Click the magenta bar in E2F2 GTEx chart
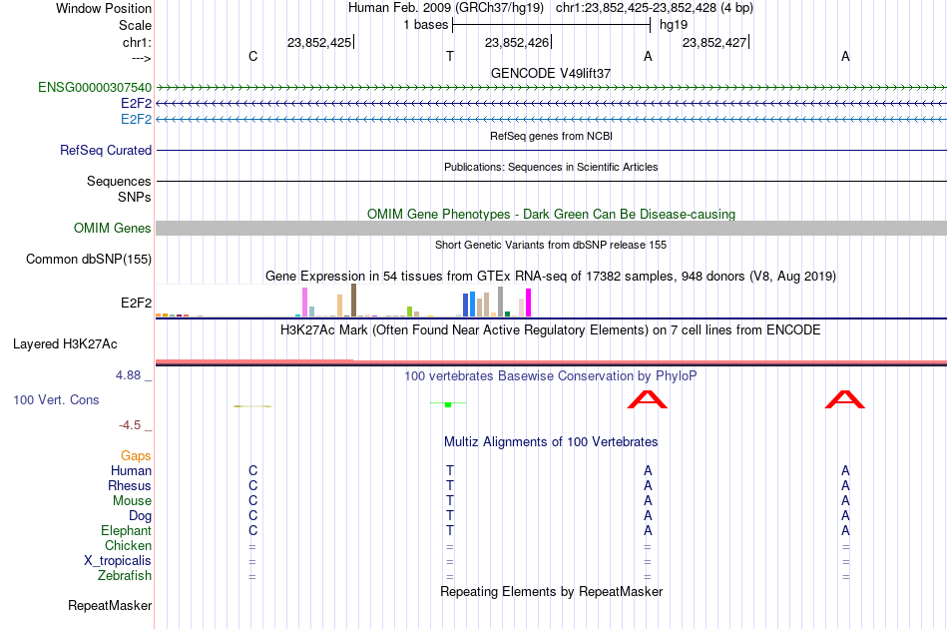Screen dimensions: 948x629 click(x=529, y=303)
